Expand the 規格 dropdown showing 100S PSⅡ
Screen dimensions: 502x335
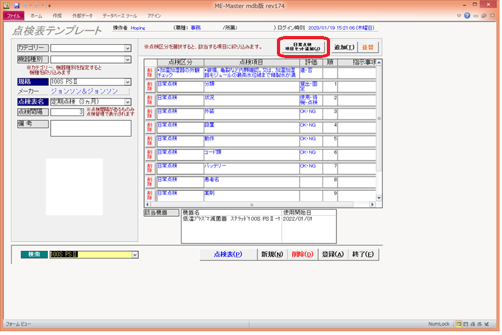128,82
